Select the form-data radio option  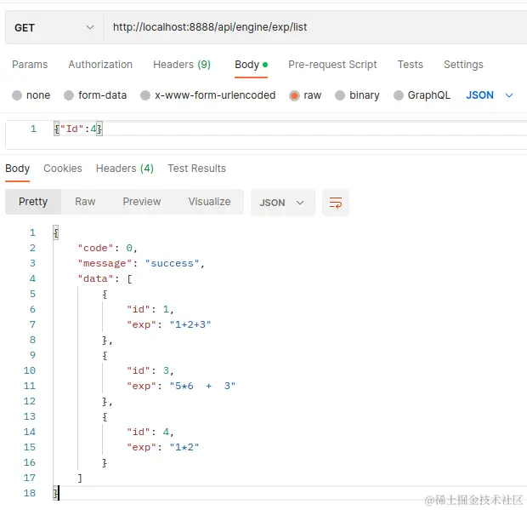(x=70, y=95)
